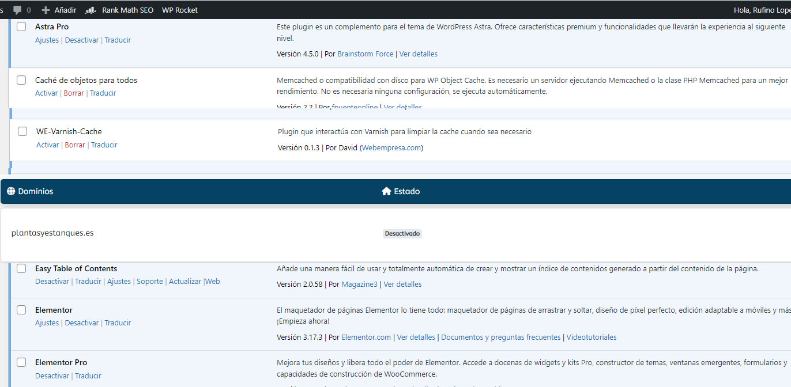Deactivate the Elementor Pro plugin
The image size is (791, 387).
pyautogui.click(x=52, y=376)
